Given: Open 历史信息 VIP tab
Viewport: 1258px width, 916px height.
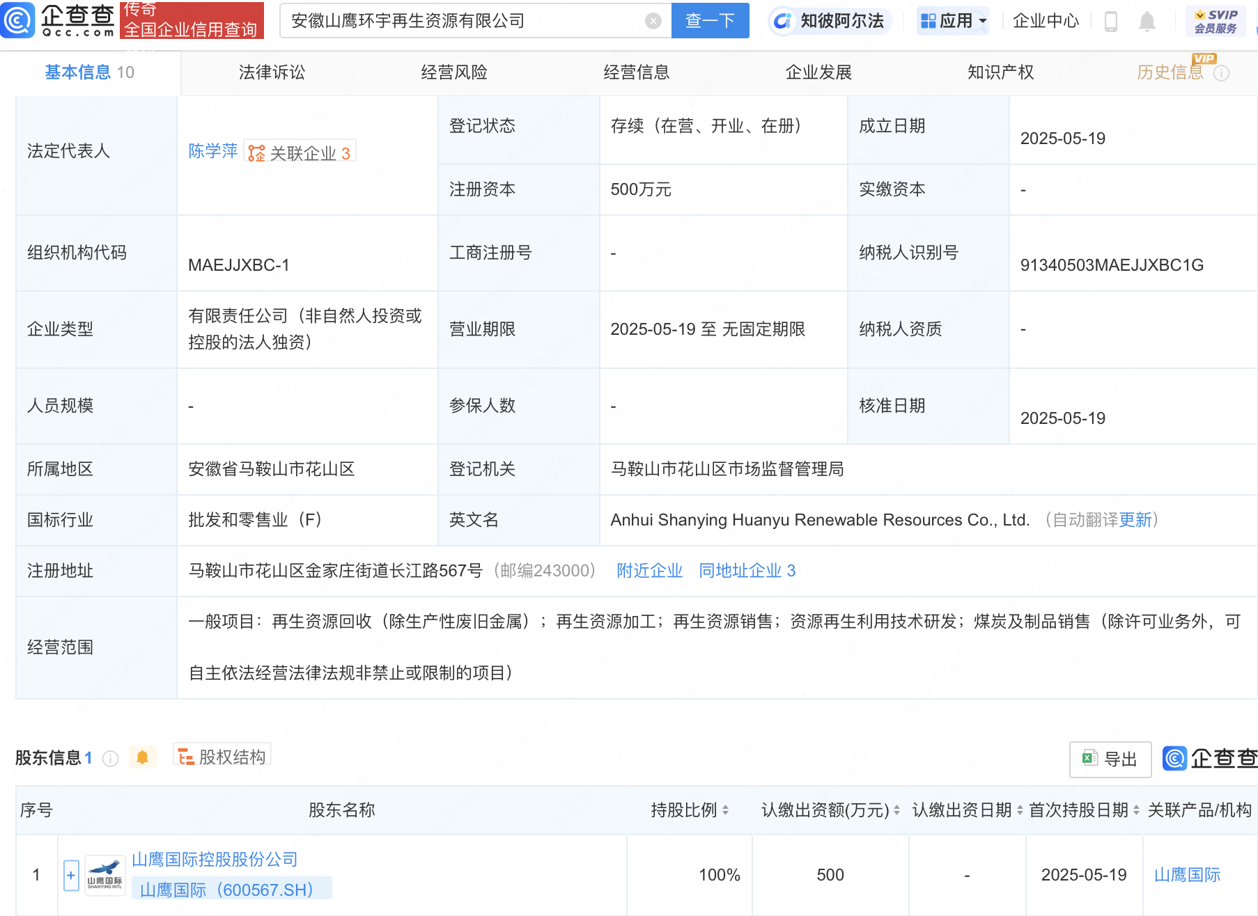Looking at the screenshot, I should pos(1170,72).
